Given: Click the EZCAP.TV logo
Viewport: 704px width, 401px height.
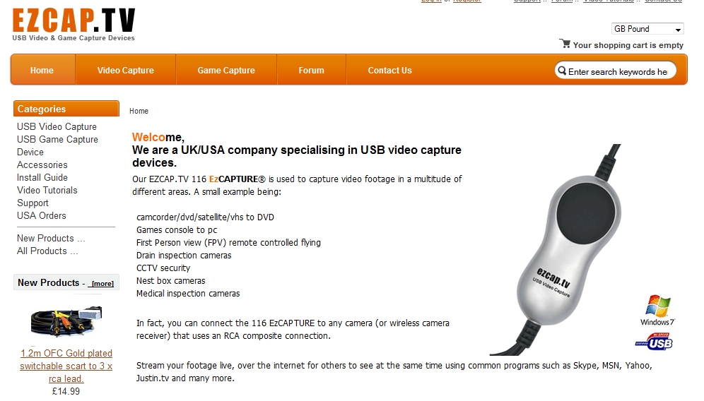Looking at the screenshot, I should (74, 25).
